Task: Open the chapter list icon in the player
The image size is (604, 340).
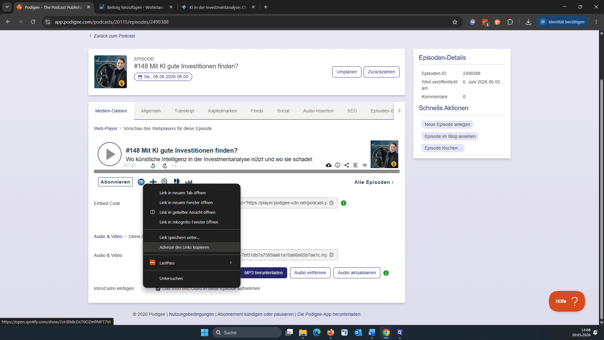Action: tap(365, 165)
